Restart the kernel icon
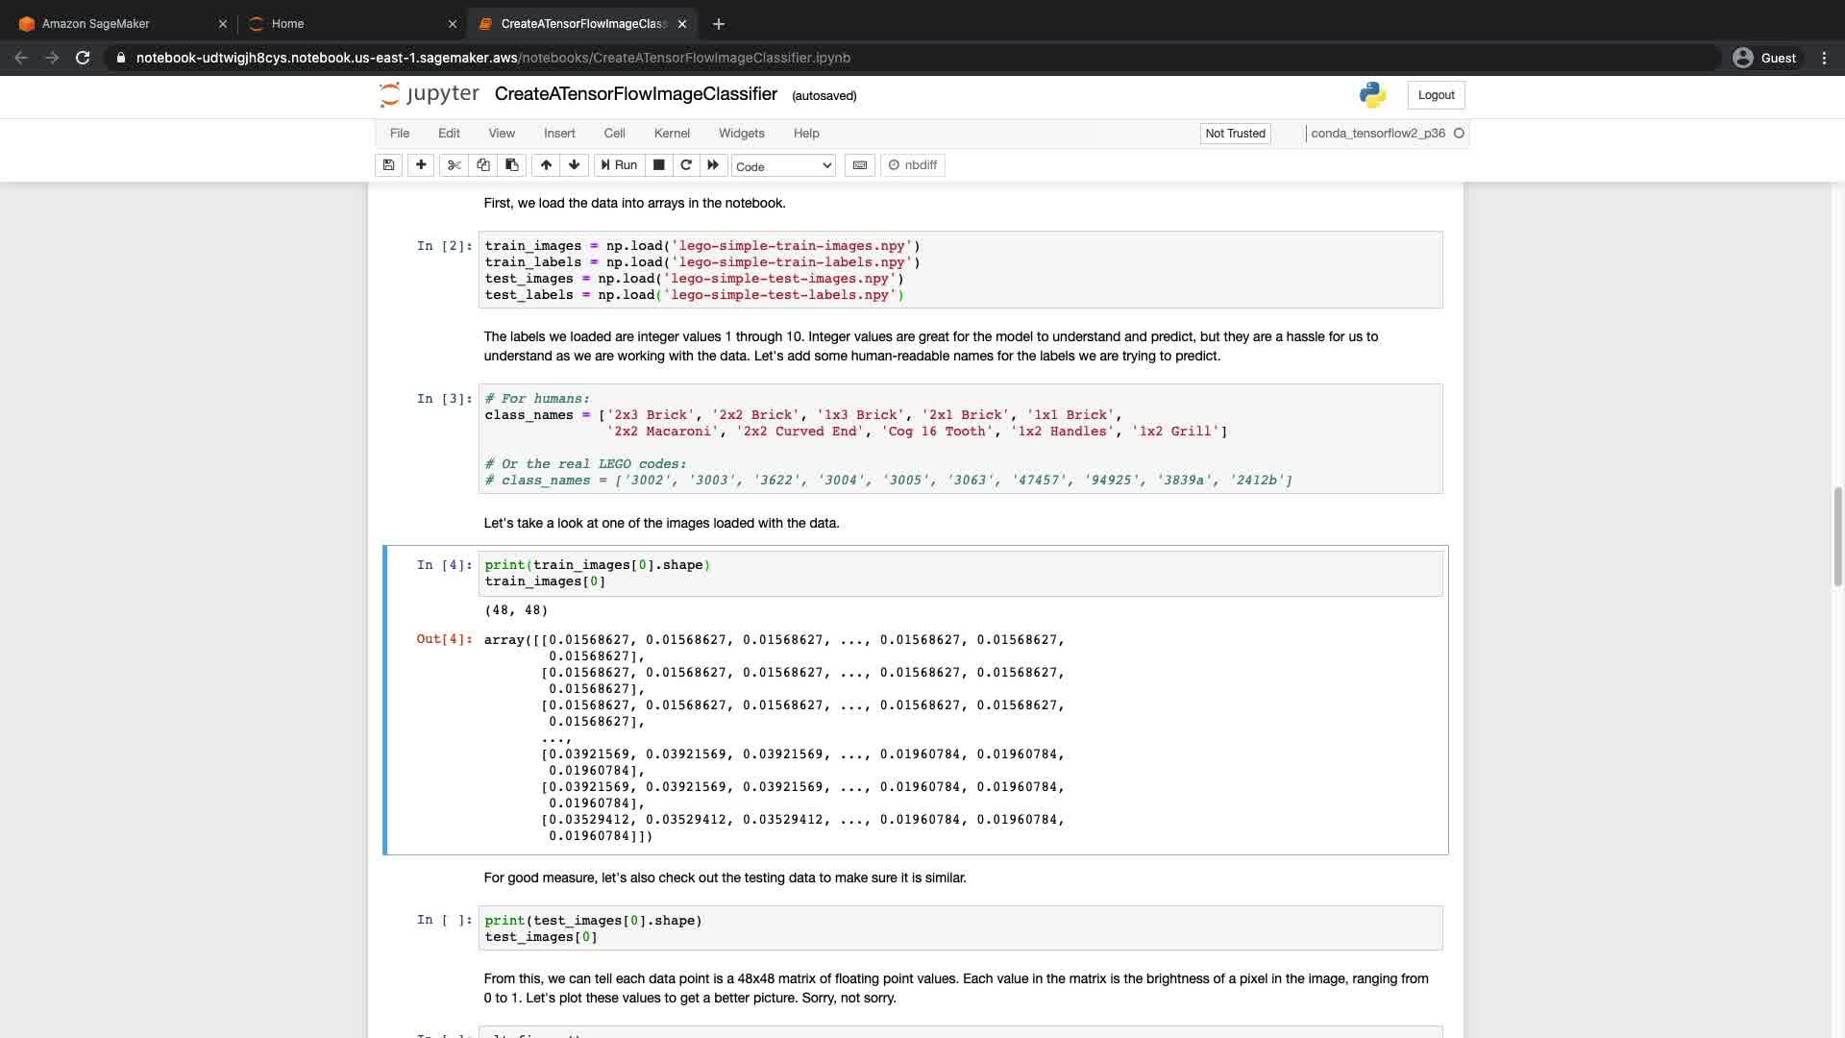Screen dimensions: 1845x1038 [686, 165]
